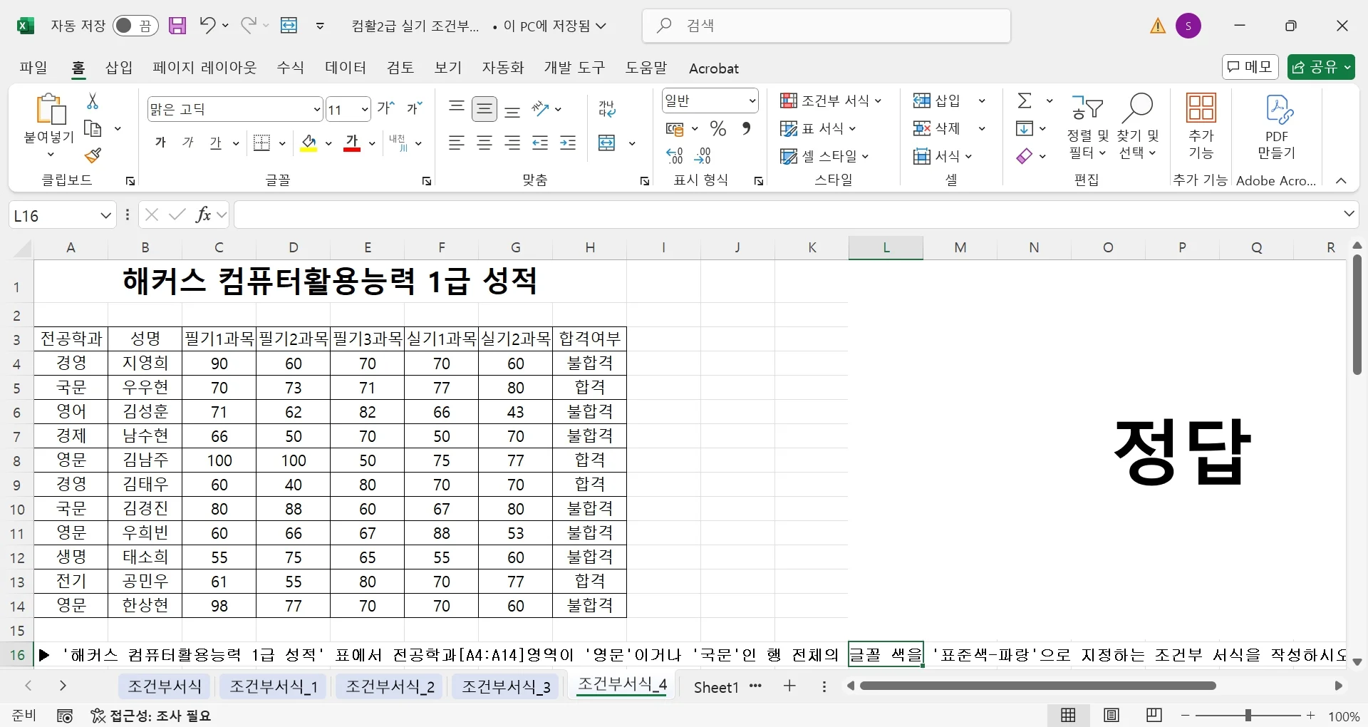Viewport: 1368px width, 727px height.
Task: Click the Create PDF (PDF 만들기) icon
Action: pos(1277,127)
